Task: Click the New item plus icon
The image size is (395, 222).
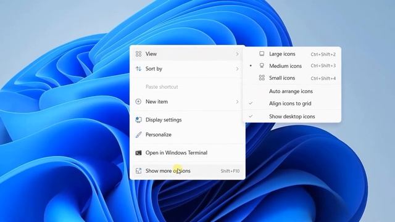Action: [x=138, y=102]
